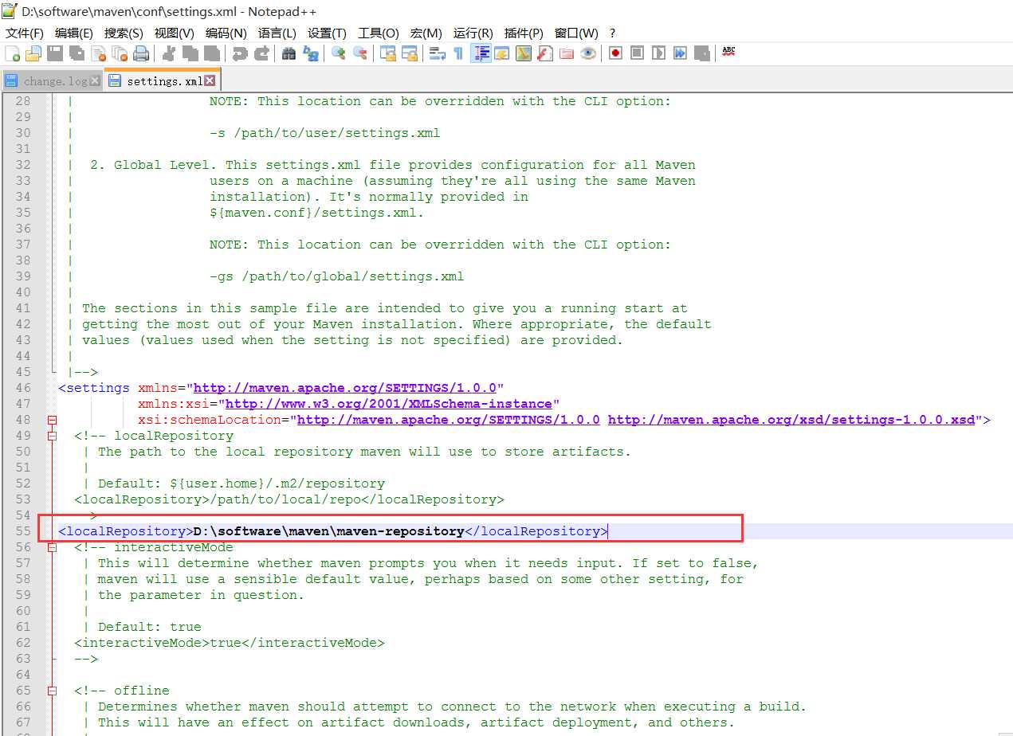
Task: Open the Function List icon
Action: point(545,53)
